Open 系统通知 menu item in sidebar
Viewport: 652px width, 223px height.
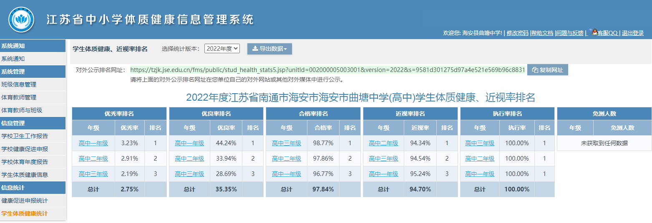tap(33, 59)
